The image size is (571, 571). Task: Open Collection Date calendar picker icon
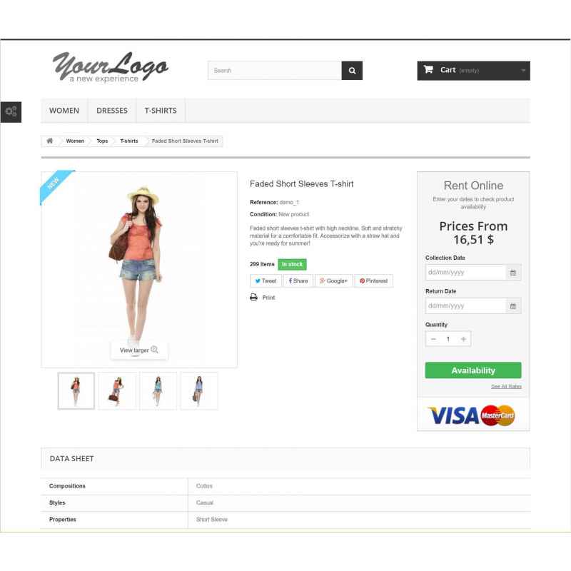(x=513, y=273)
